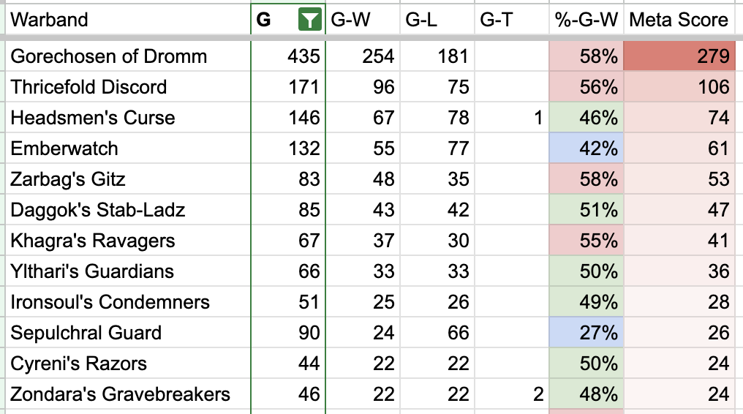This screenshot has height=414, width=743.
Task: Click the G-W column header cell
Action: [363, 20]
